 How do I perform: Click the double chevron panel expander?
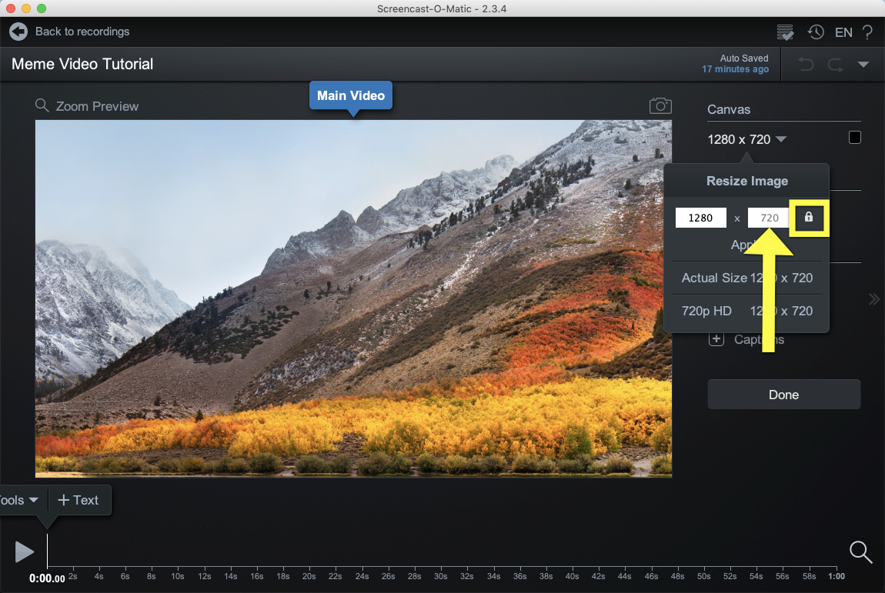[x=873, y=299]
